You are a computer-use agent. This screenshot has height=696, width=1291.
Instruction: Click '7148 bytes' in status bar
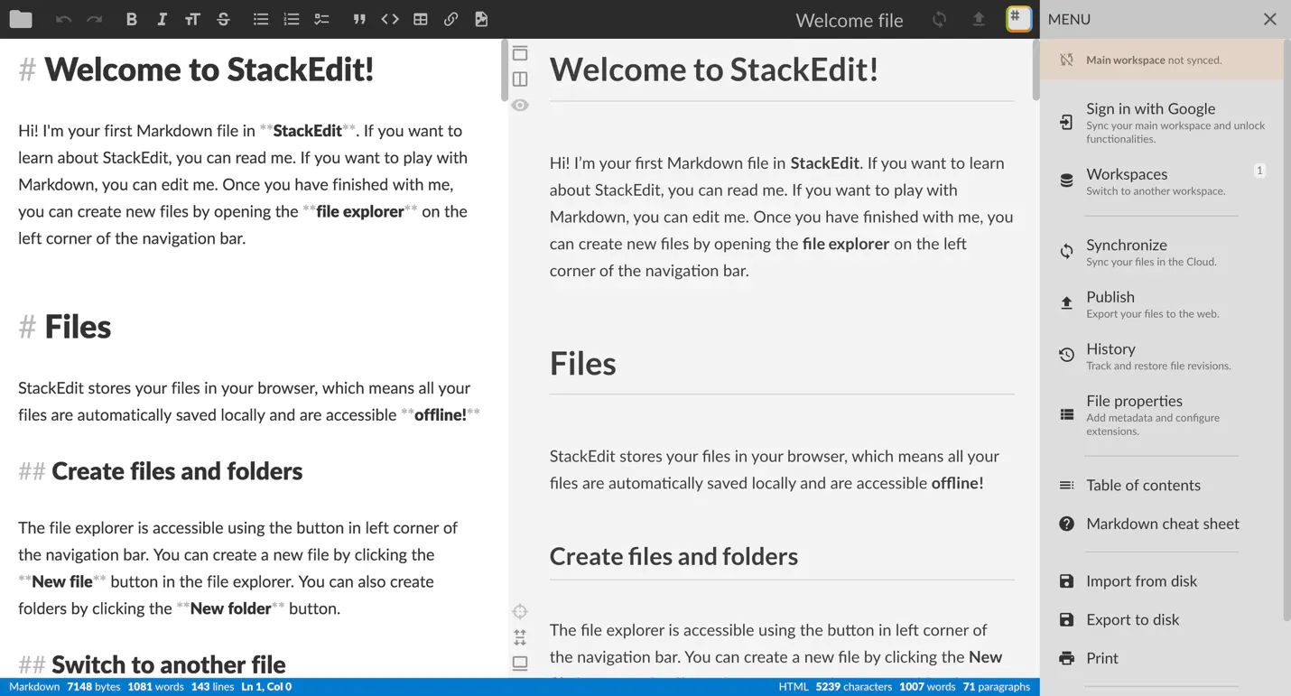(x=93, y=687)
